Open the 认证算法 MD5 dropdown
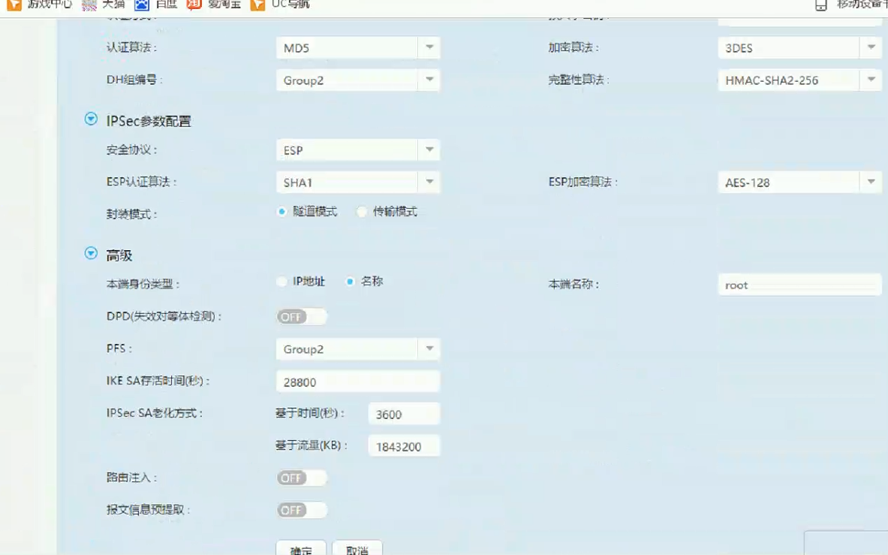This screenshot has width=888, height=555. pyautogui.click(x=357, y=48)
